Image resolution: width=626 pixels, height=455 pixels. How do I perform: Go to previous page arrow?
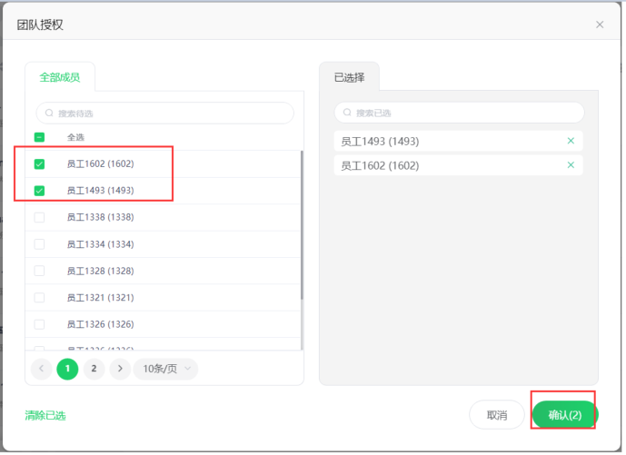(42, 369)
